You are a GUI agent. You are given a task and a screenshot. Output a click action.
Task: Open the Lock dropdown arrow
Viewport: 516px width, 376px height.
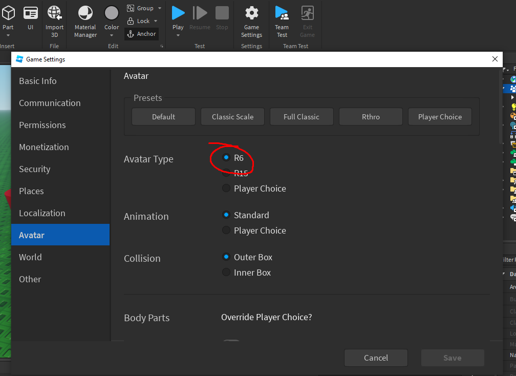(x=155, y=21)
